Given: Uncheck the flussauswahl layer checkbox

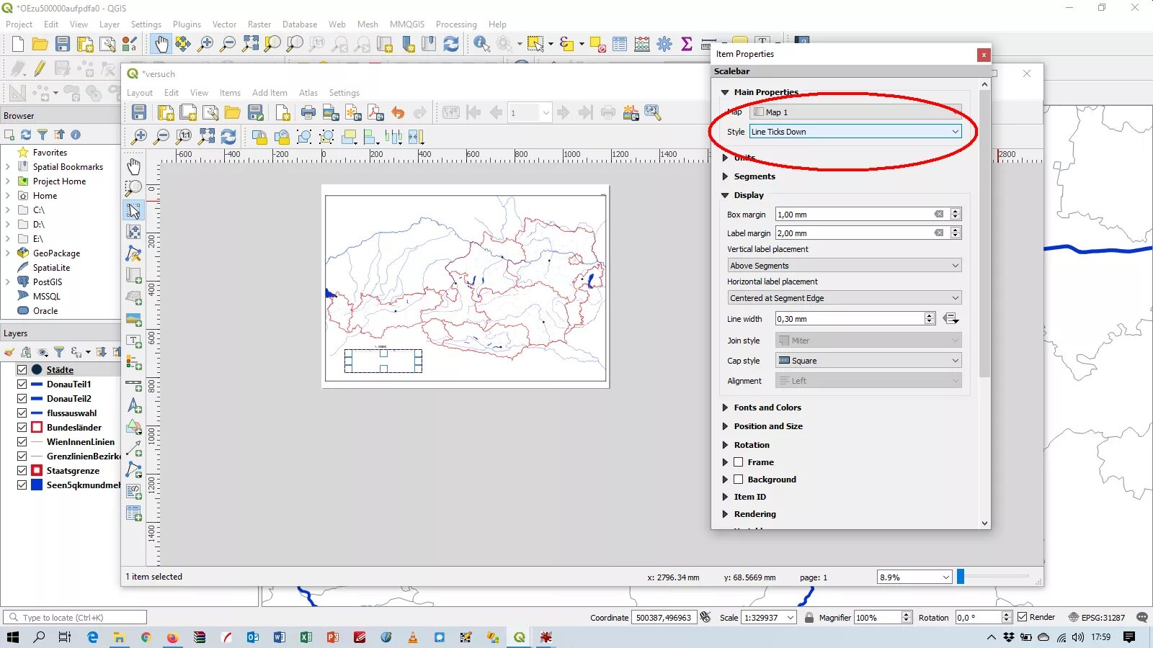Looking at the screenshot, I should tap(22, 413).
